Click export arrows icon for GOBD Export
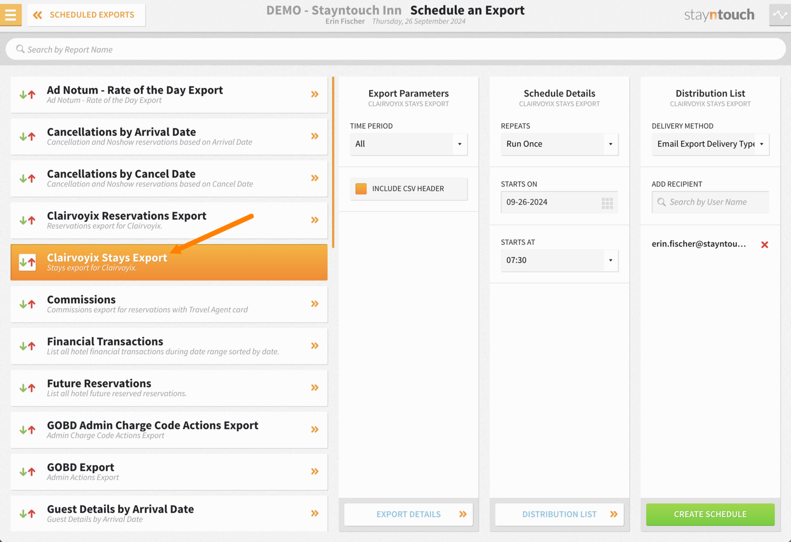 click(x=28, y=472)
